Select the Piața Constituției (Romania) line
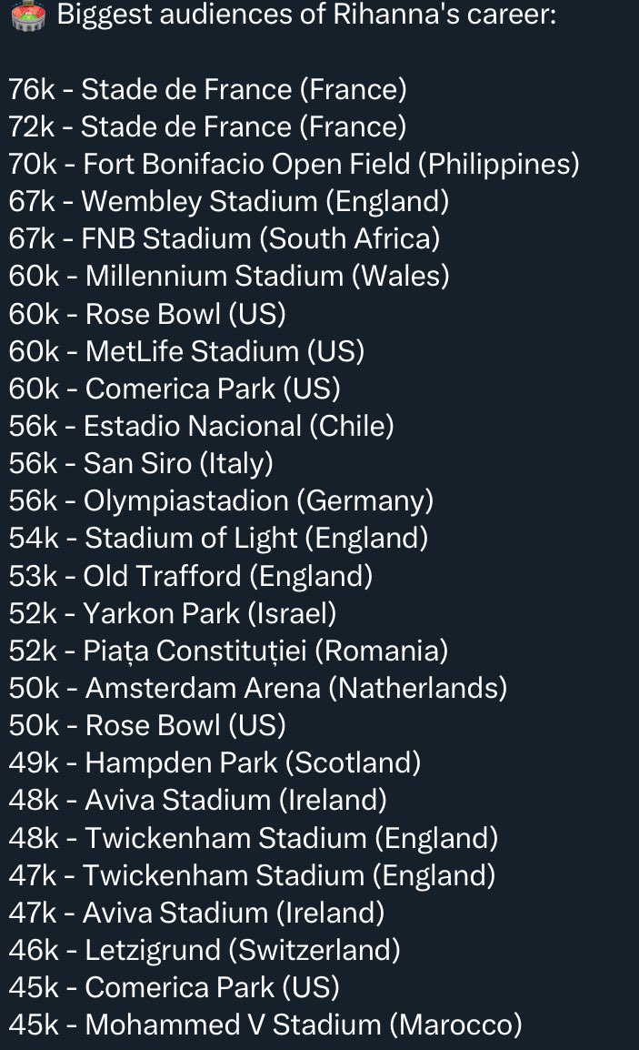Screen dimensions: 639x1050 228,651
